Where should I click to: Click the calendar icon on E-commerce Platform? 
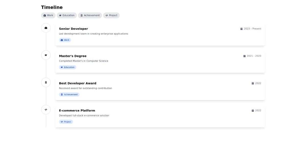click(x=252, y=110)
